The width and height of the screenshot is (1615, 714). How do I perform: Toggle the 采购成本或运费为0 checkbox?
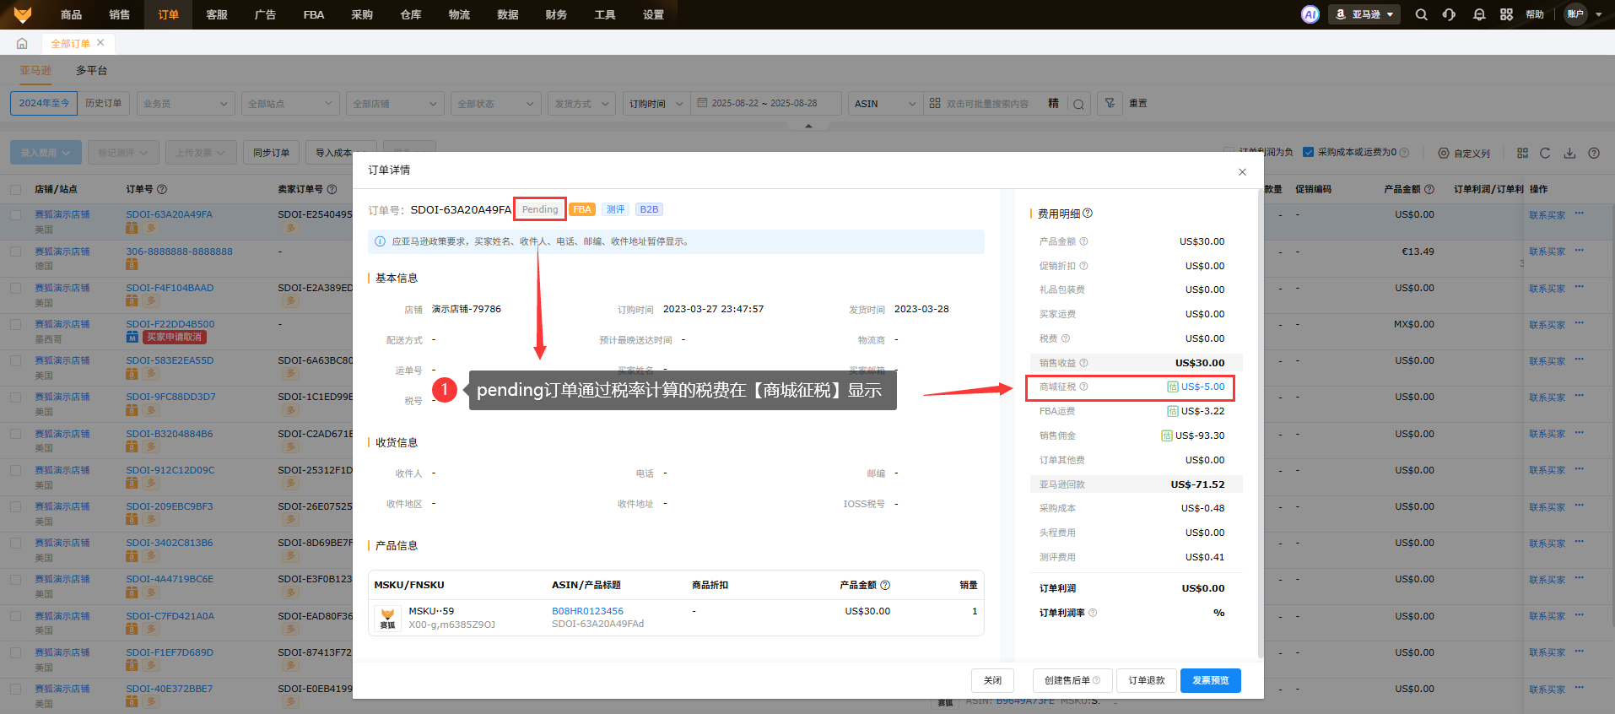pos(1308,153)
